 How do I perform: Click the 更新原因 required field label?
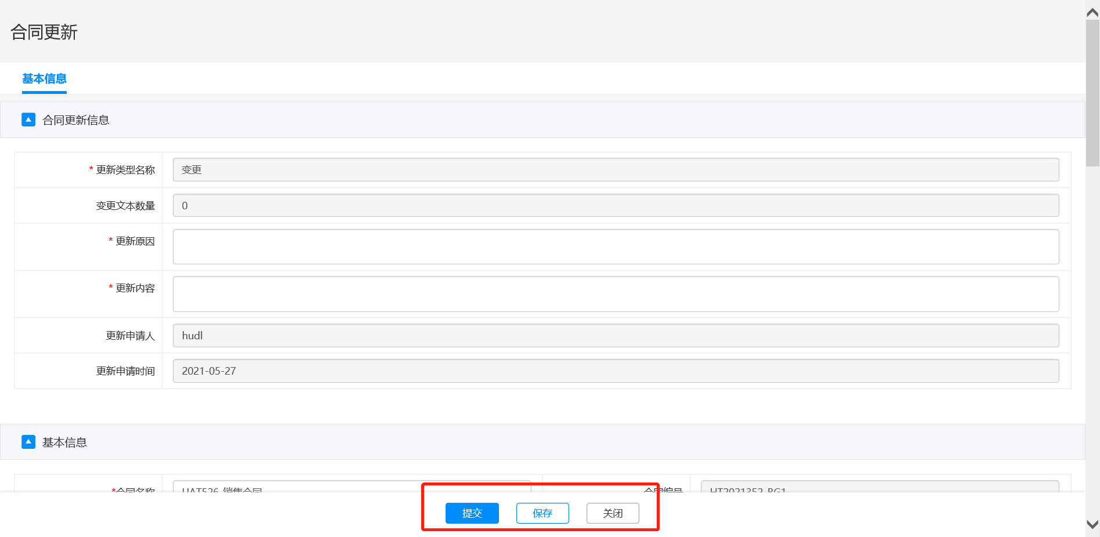[135, 241]
